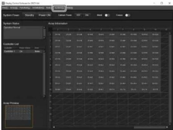Toggle the Freeze switch
The width and height of the screenshot is (173, 130).
tap(128, 15)
